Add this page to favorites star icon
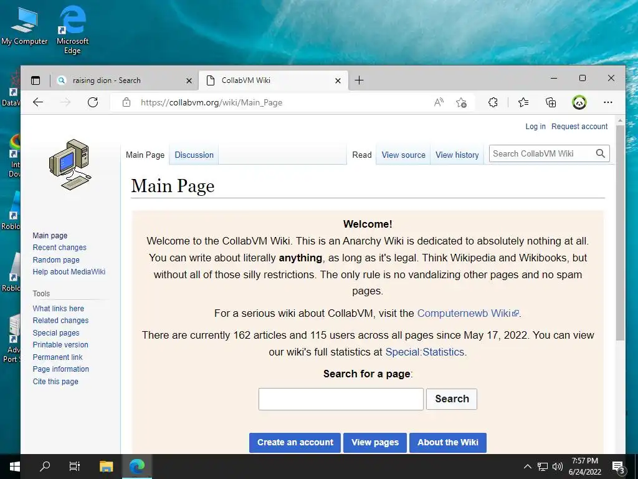638x479 pixels. coord(461,102)
